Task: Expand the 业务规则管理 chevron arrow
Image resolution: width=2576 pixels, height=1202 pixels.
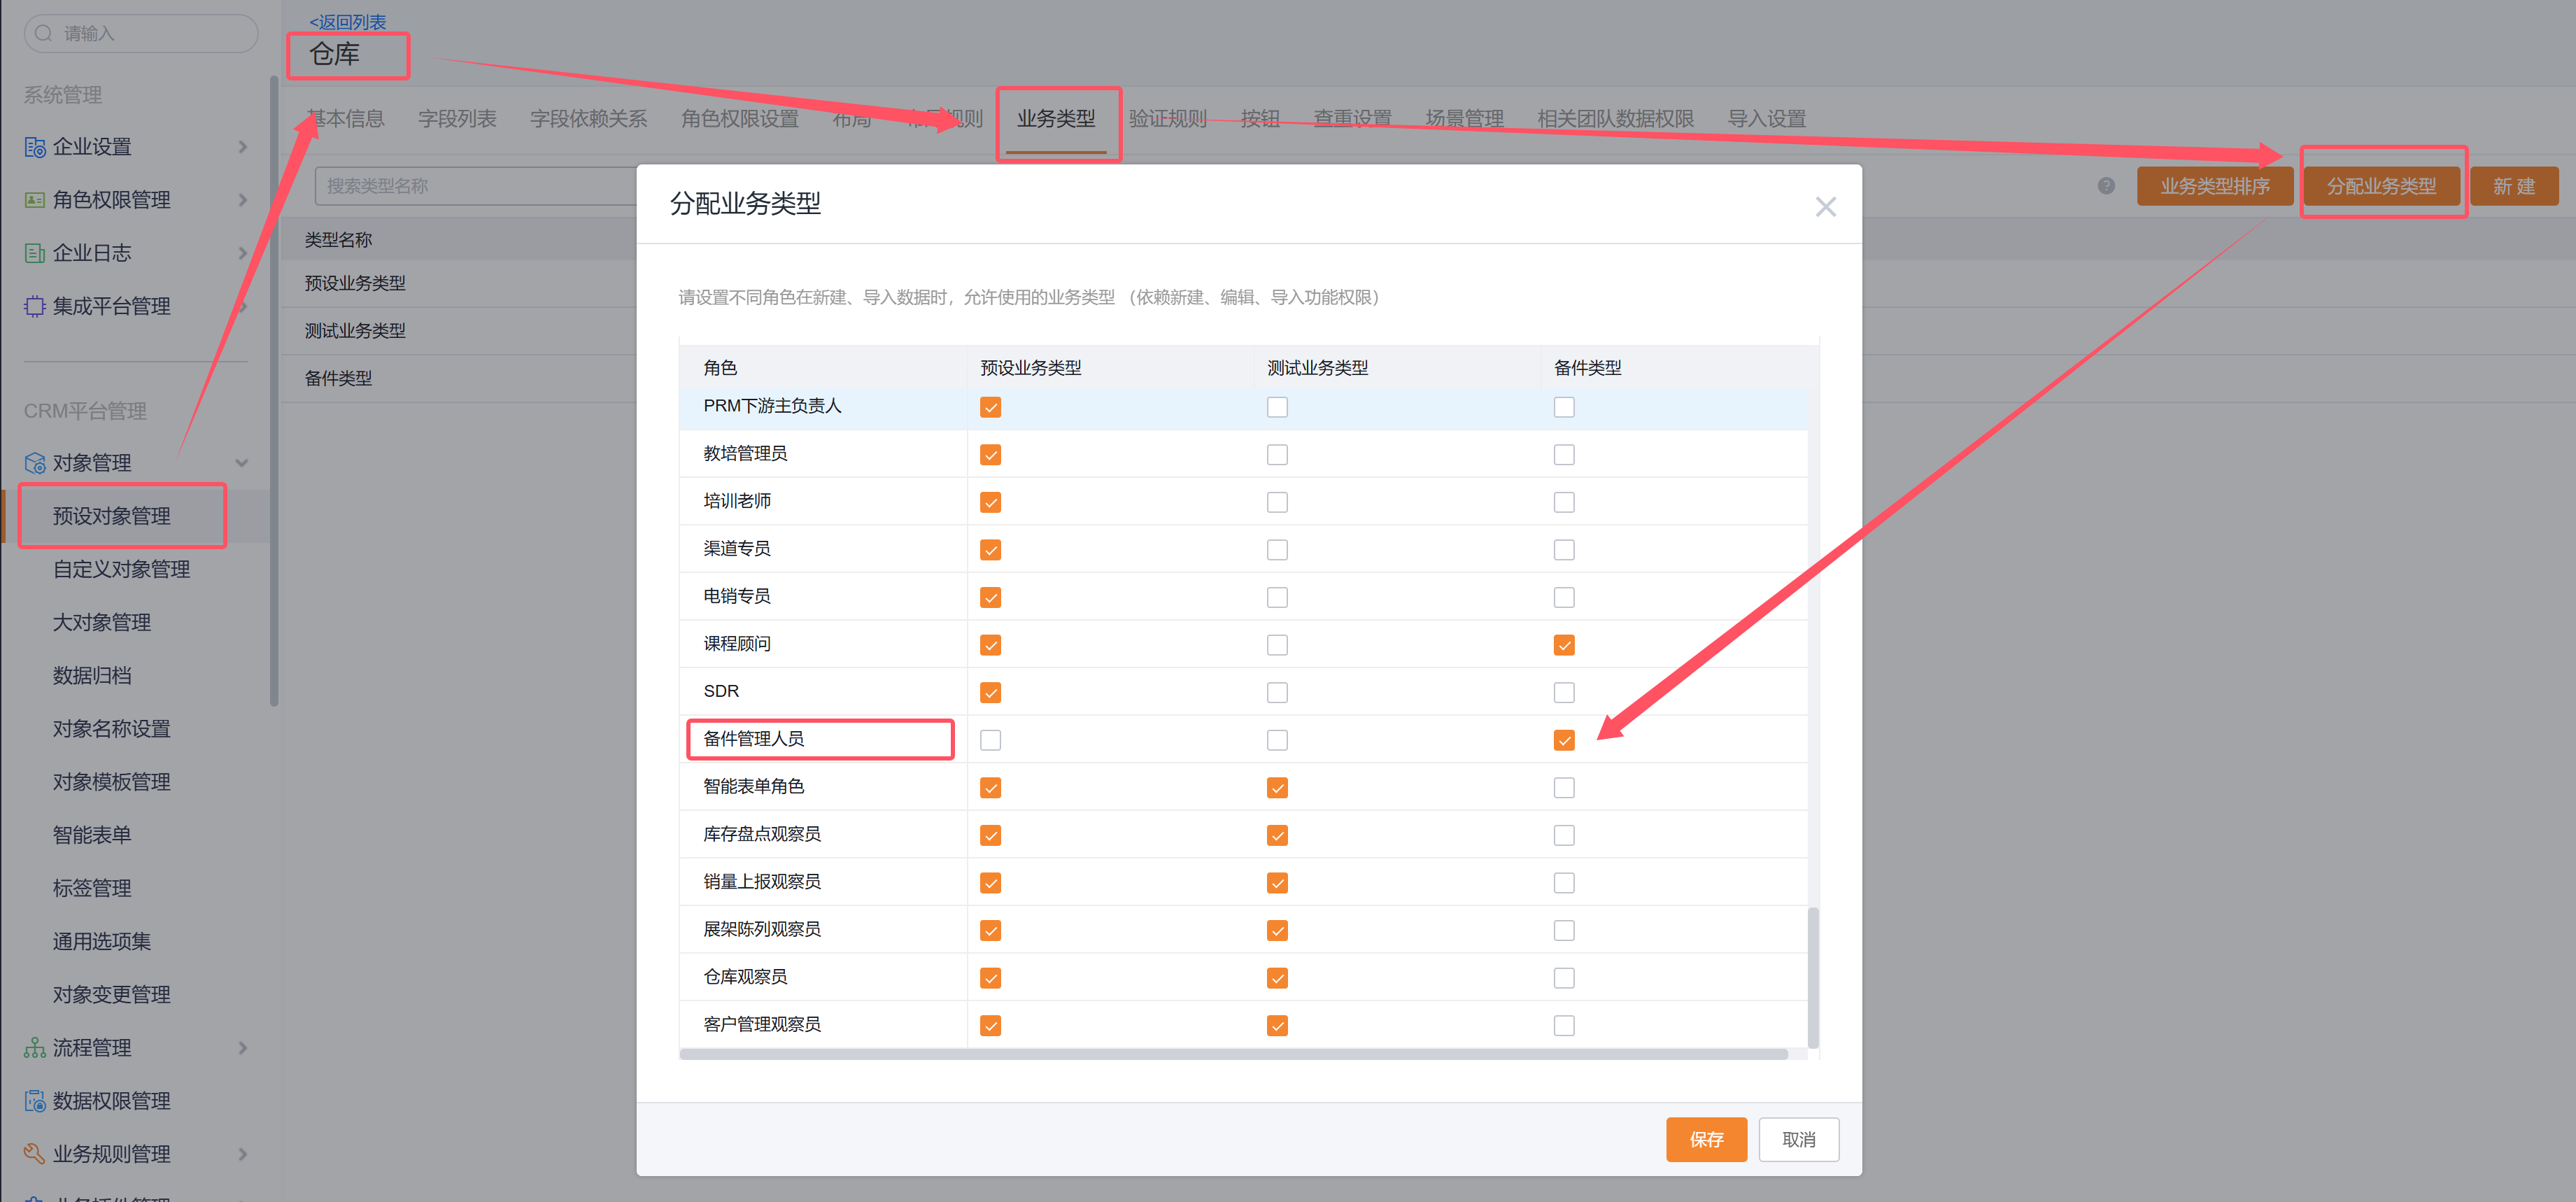Action: click(x=243, y=1154)
